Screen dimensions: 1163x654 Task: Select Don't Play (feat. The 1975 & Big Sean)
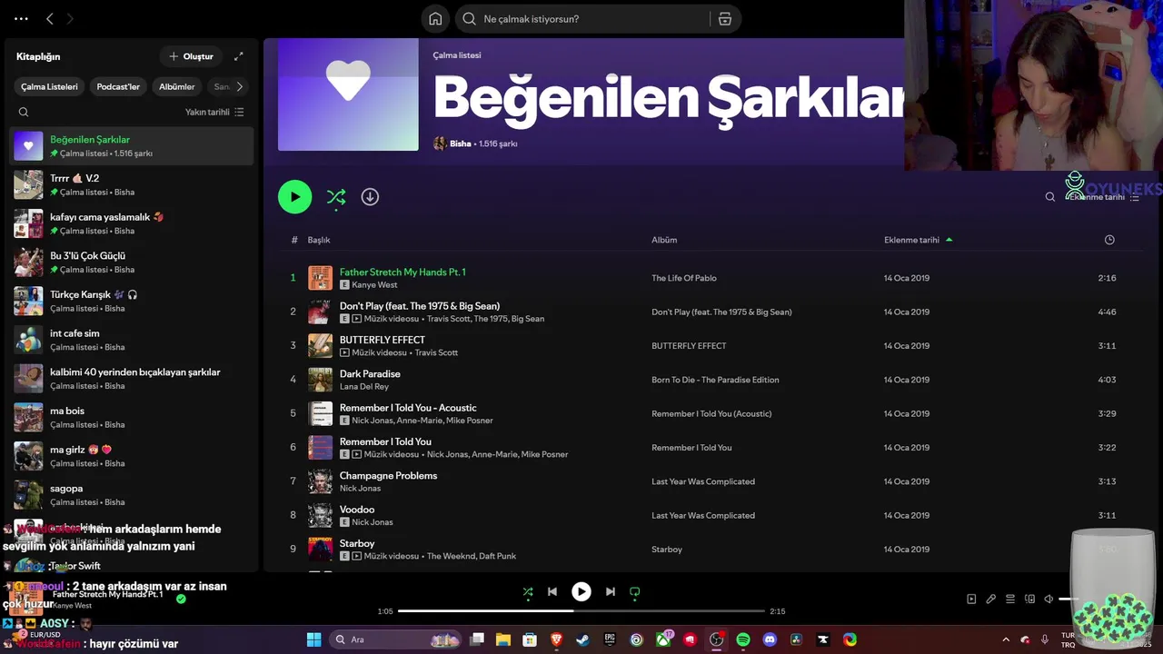coord(420,306)
